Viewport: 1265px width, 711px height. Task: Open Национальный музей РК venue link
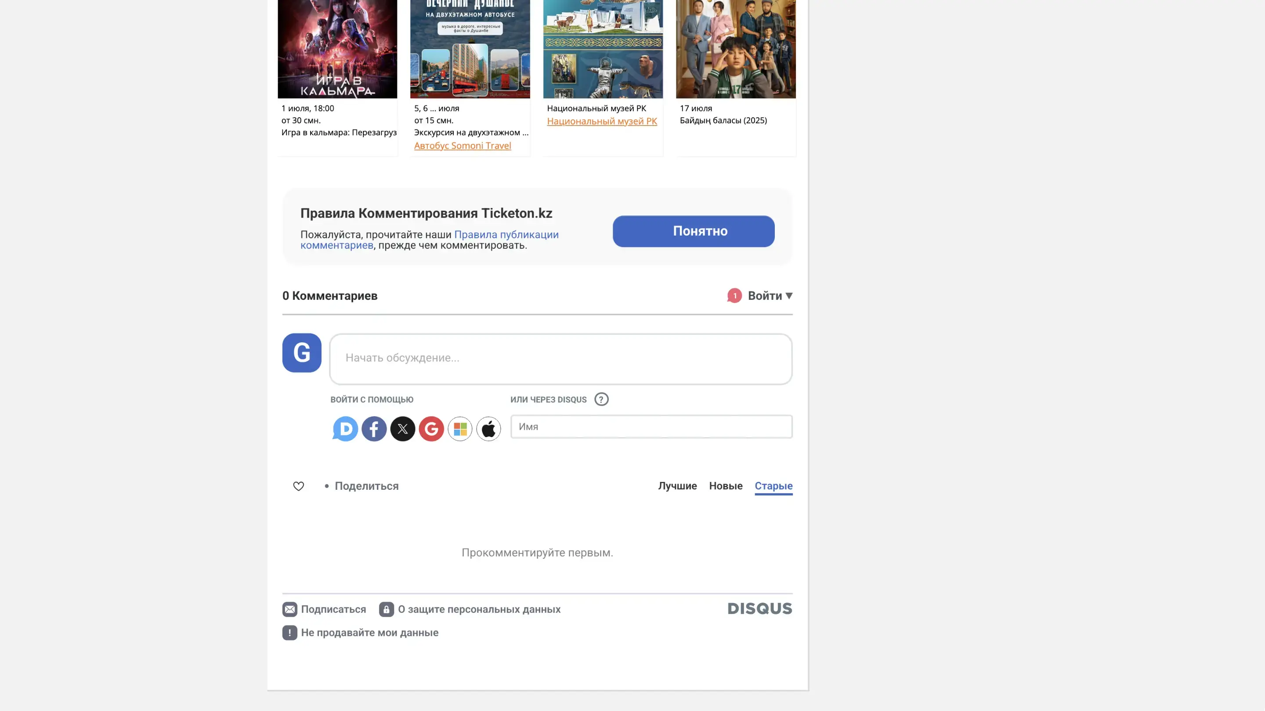[602, 121]
